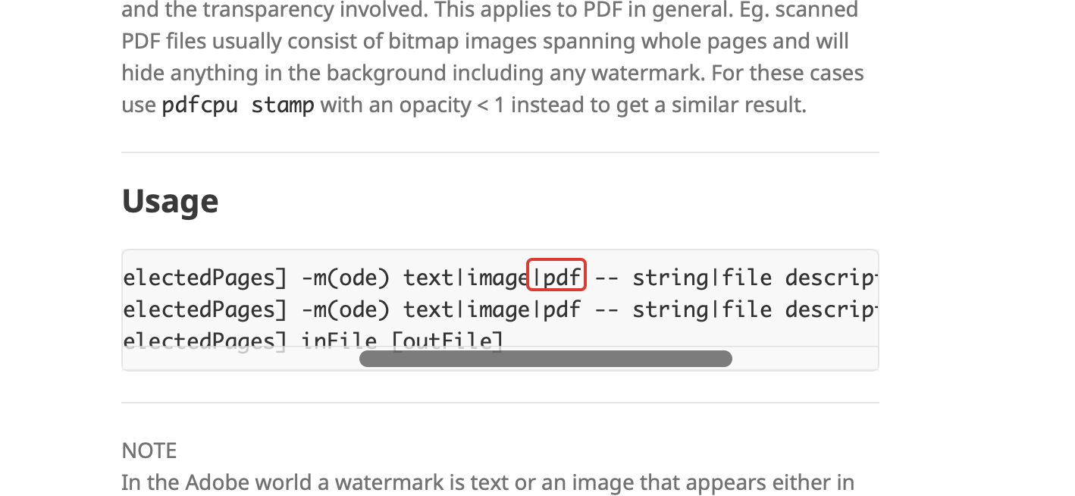
Task: Click "text" in the first code line
Action: click(x=428, y=278)
